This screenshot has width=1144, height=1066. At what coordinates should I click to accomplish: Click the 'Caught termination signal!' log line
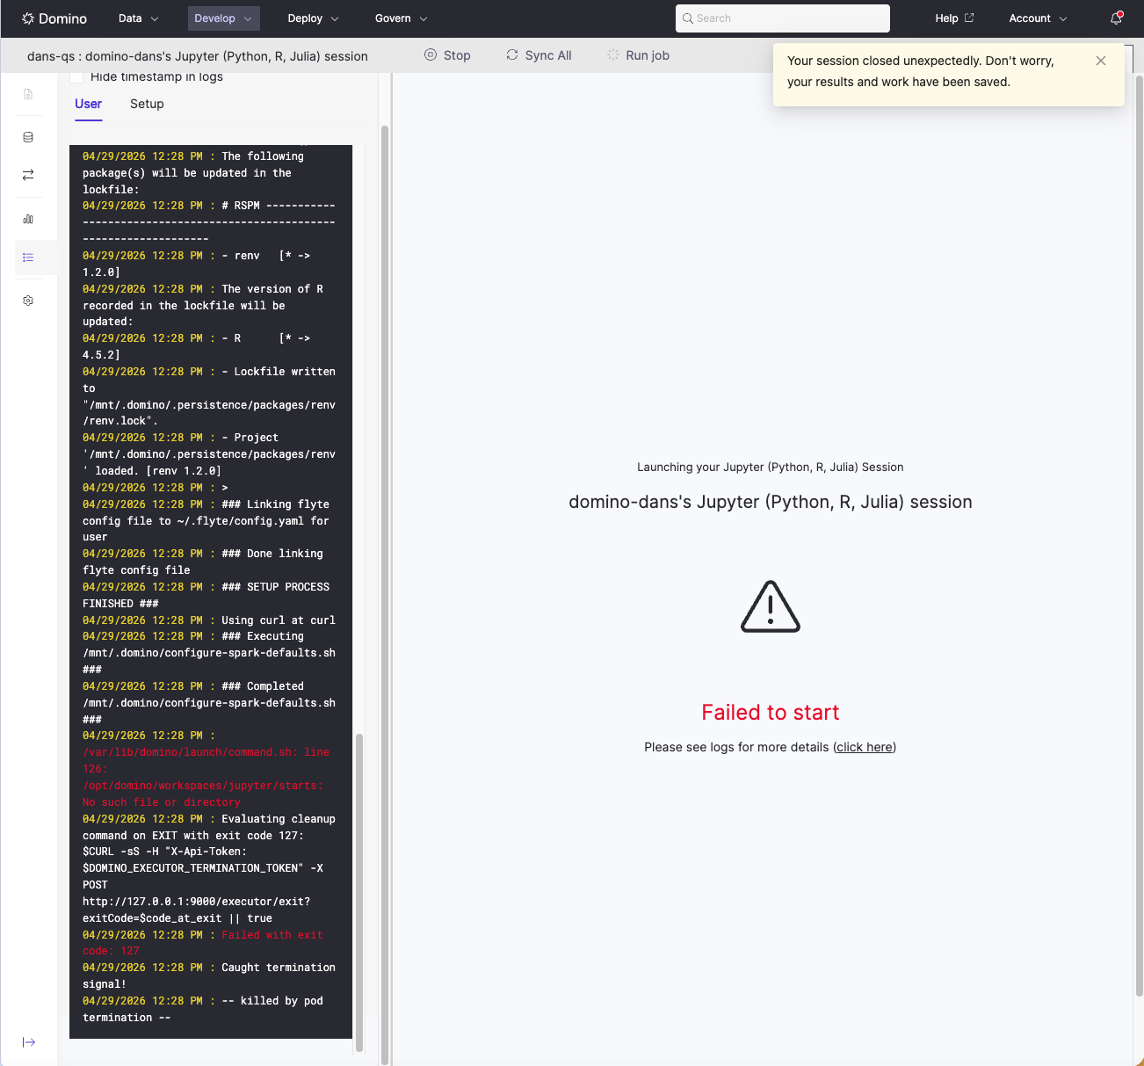click(209, 975)
